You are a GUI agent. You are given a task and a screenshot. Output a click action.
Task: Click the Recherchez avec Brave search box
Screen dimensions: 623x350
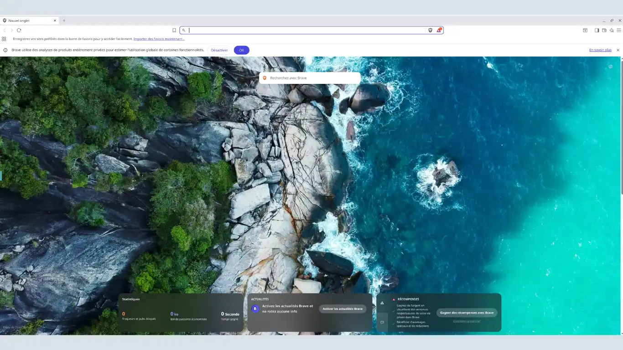click(310, 78)
